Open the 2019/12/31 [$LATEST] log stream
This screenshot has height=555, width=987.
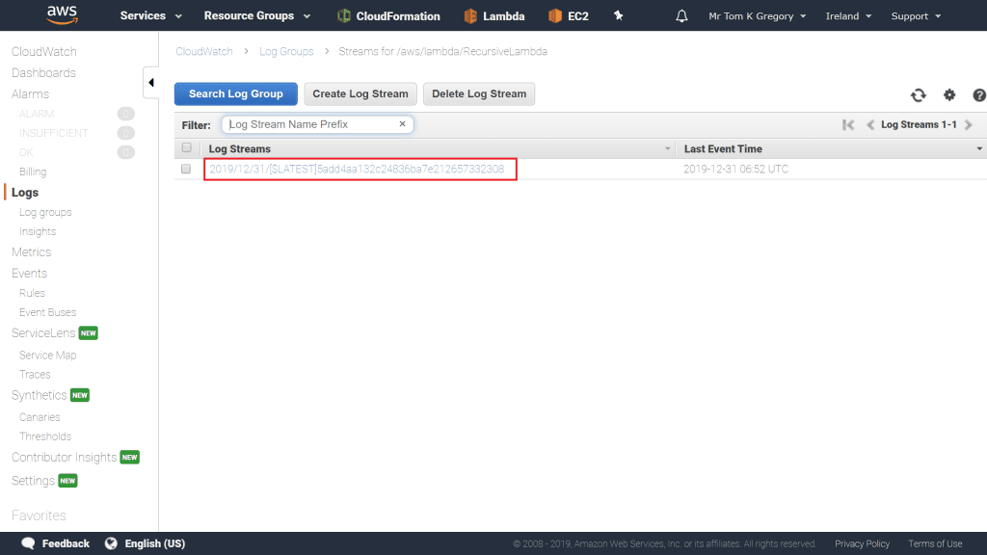tap(356, 170)
